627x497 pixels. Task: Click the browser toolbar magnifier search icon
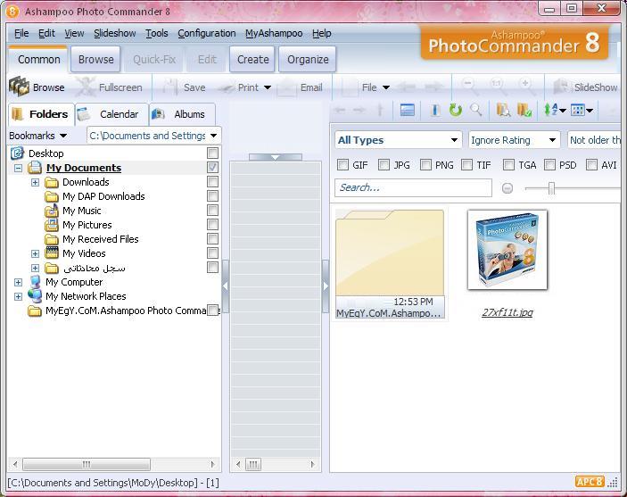(476, 110)
